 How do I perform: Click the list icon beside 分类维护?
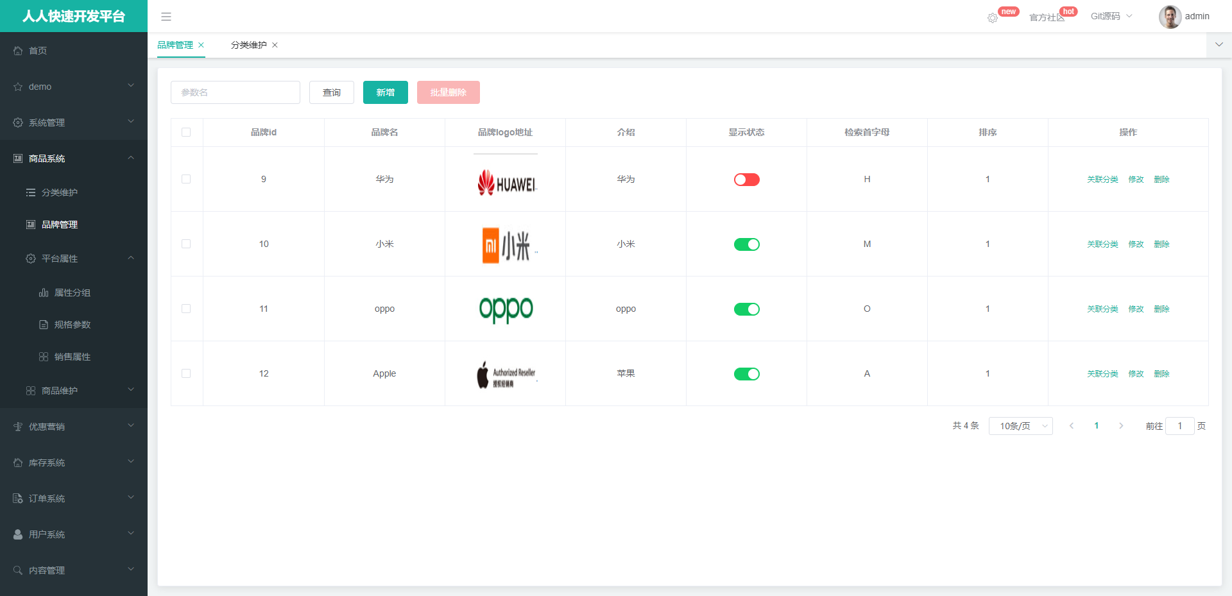point(31,192)
